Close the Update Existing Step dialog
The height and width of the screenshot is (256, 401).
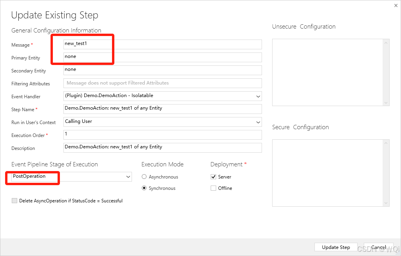(x=396, y=5)
